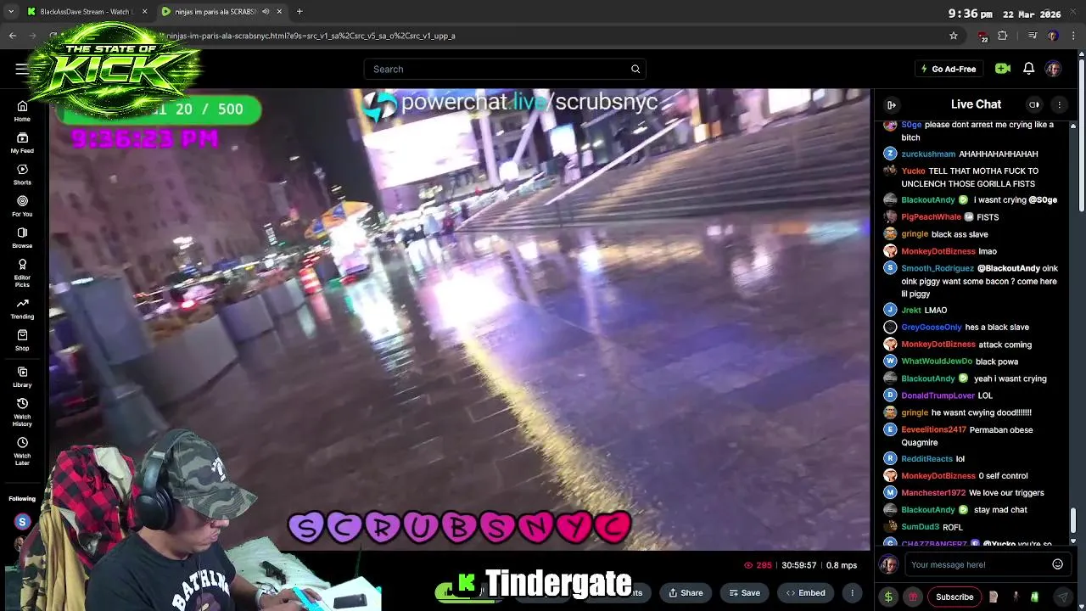Open the notifications bell
This screenshot has width=1086, height=611.
coord(1028,69)
